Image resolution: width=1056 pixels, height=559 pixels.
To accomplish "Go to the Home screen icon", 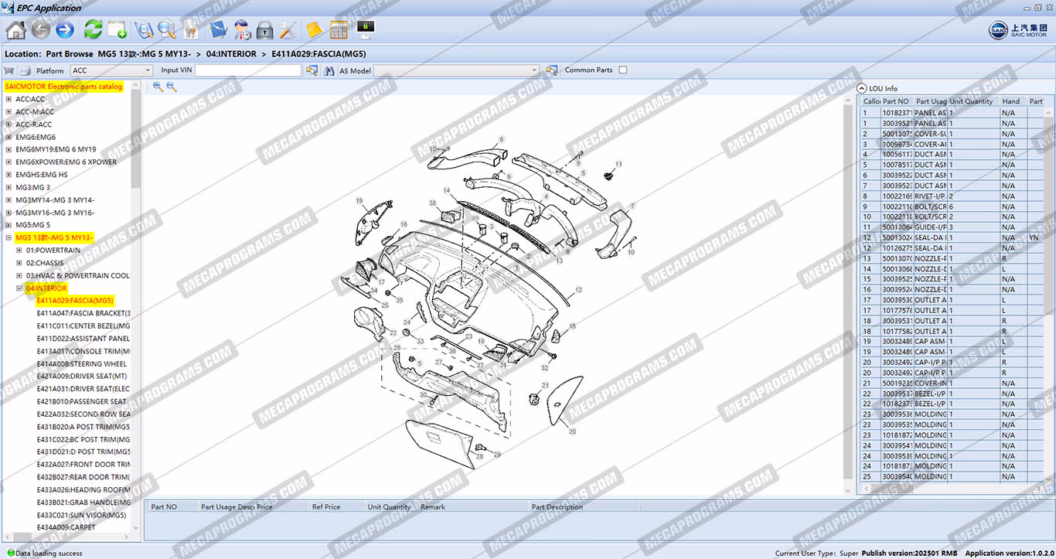I will pos(15,30).
